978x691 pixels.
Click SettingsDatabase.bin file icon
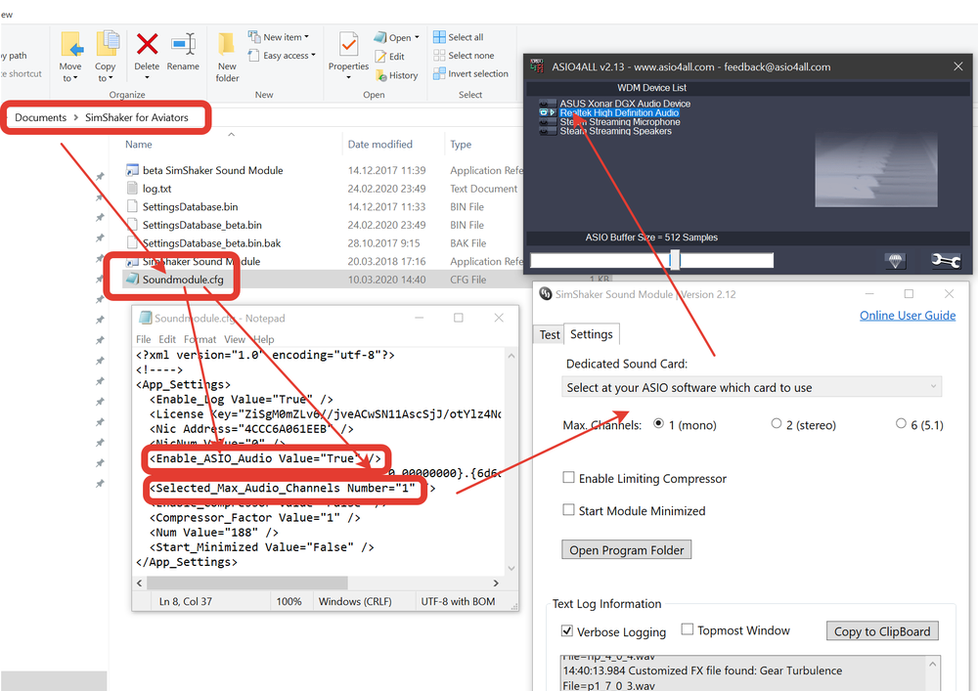tap(132, 206)
